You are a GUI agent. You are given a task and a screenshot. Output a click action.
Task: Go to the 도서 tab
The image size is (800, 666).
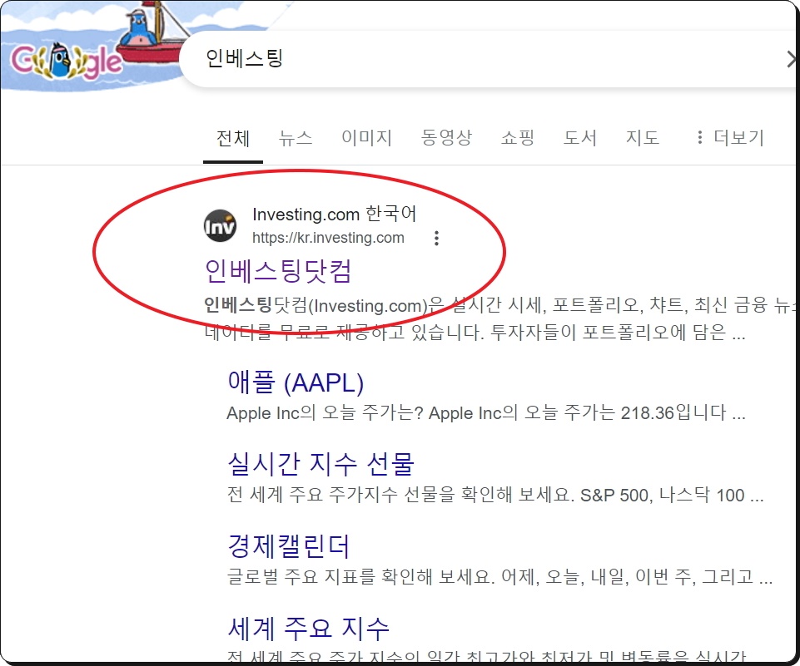tap(579, 138)
